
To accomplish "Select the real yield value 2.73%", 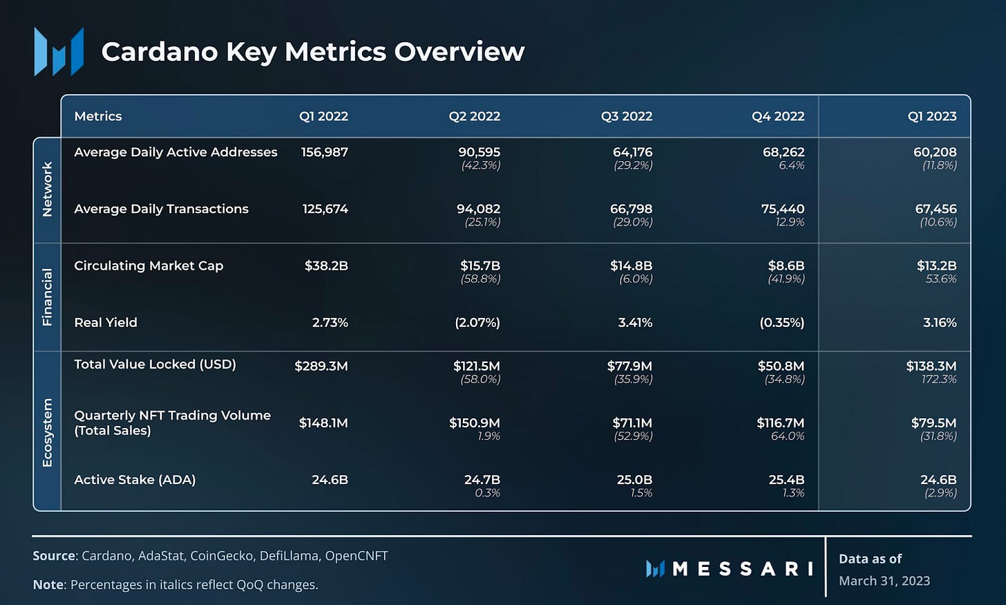I will (330, 323).
